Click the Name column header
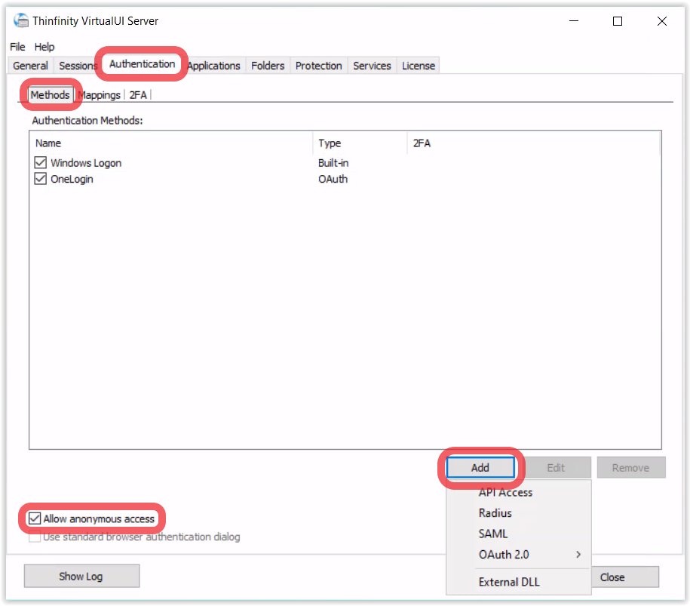 [x=172, y=143]
